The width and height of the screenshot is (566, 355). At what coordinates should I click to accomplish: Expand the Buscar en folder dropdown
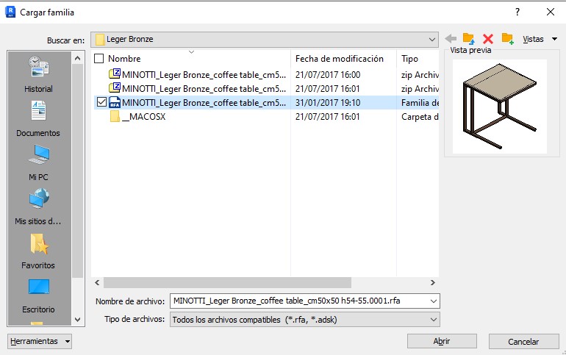[432, 39]
